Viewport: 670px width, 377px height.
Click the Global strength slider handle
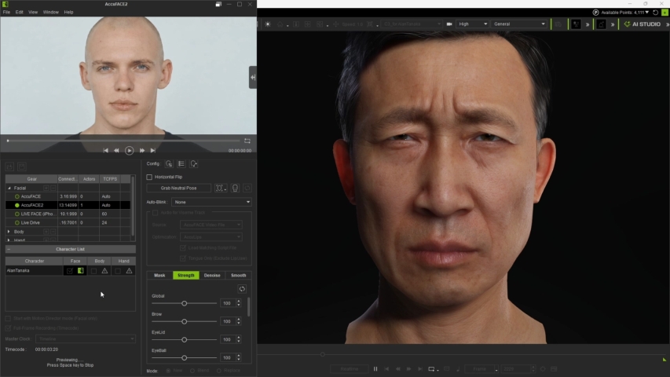184,303
